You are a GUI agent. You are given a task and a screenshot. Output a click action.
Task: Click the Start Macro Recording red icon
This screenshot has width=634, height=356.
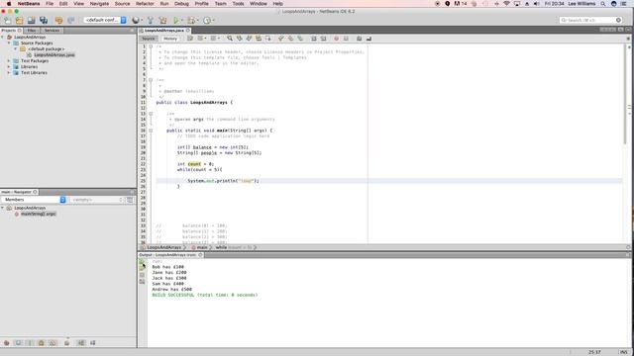point(336,39)
